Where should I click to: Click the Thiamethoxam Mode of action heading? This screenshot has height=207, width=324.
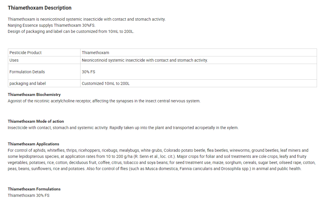(x=36, y=121)
